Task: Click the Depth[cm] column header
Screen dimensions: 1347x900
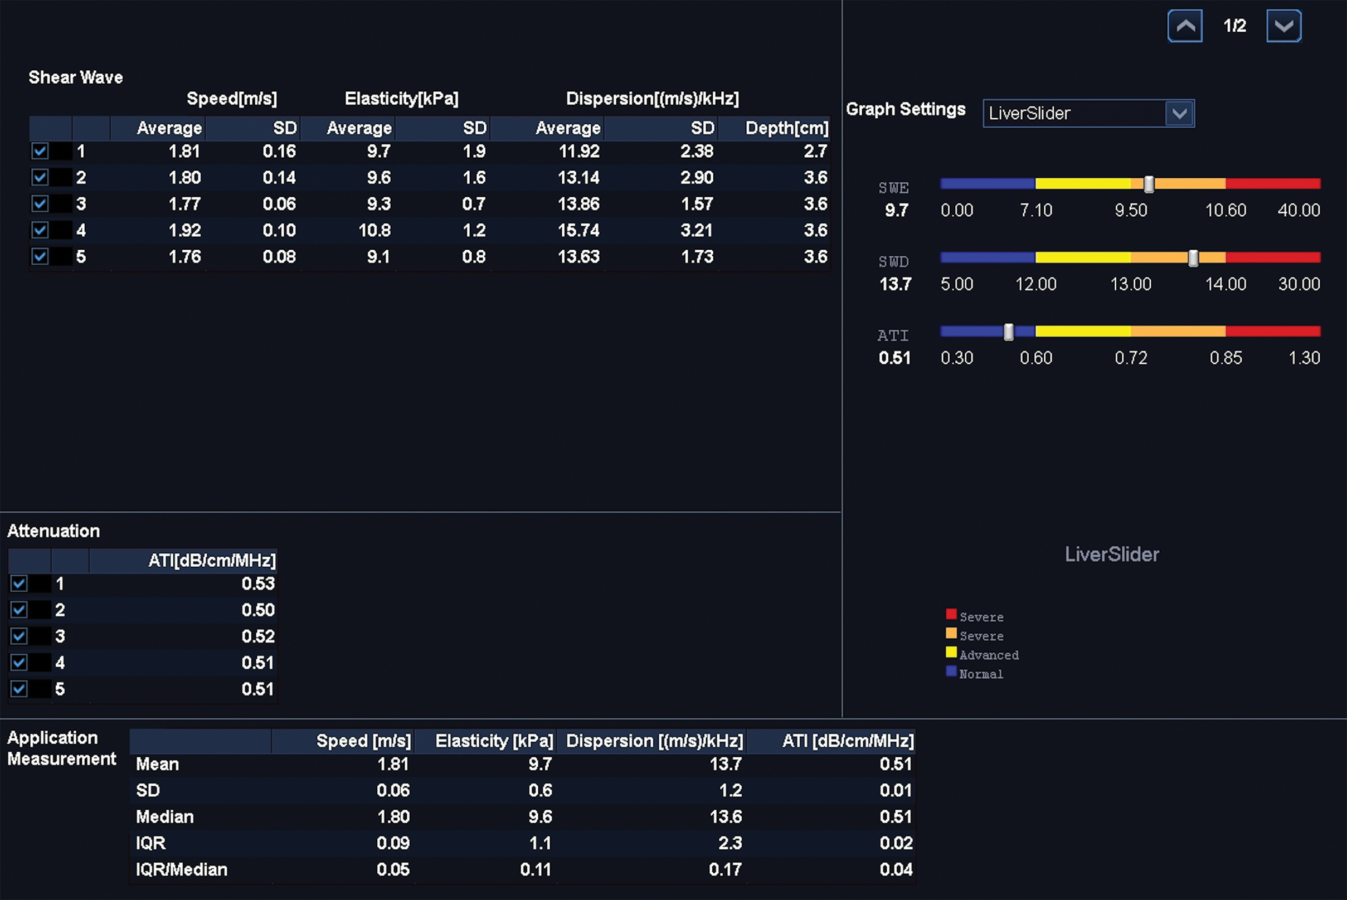Action: (786, 128)
